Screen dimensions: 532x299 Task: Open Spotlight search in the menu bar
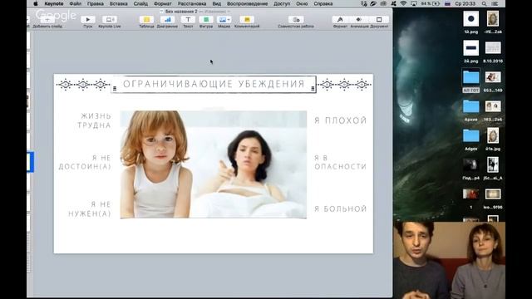point(484,3)
